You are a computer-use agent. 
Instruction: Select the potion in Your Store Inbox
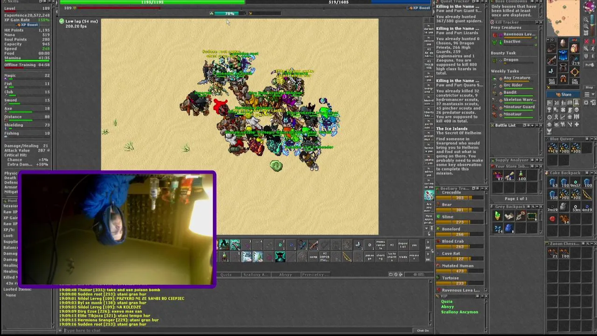point(521,175)
